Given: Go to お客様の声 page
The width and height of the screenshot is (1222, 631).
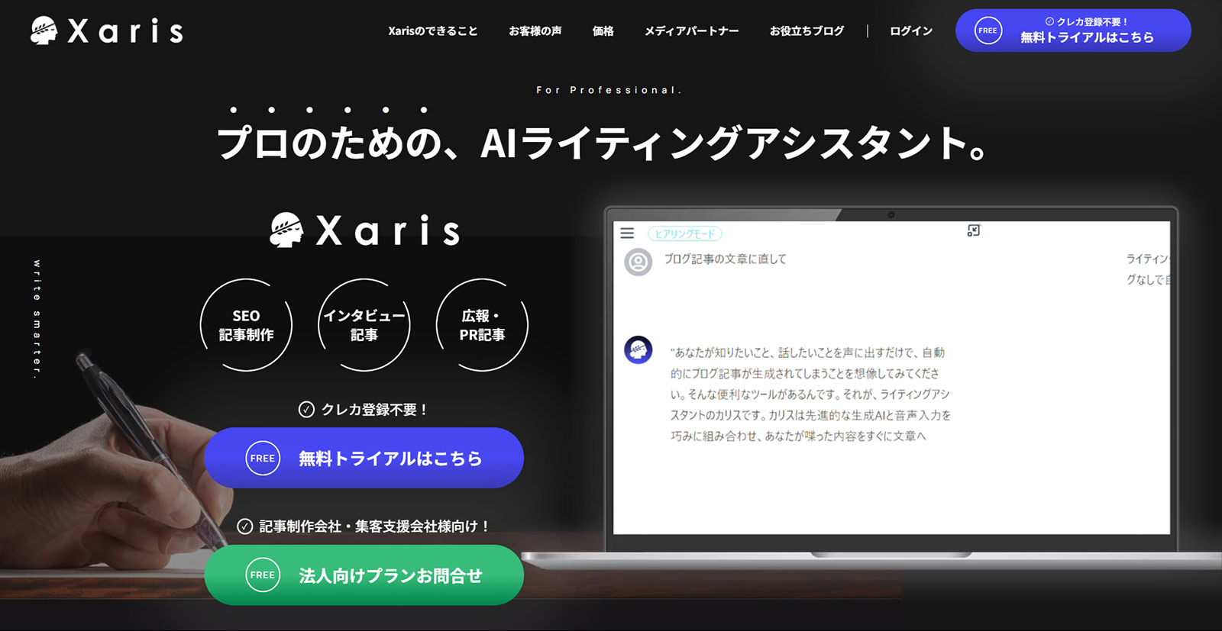Looking at the screenshot, I should click(x=535, y=31).
